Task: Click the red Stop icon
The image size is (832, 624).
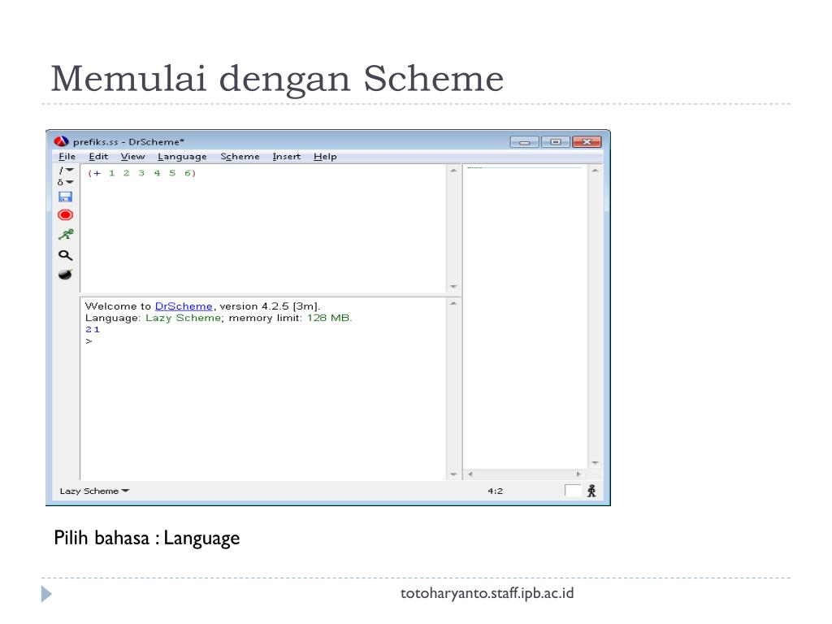Action: pos(65,214)
